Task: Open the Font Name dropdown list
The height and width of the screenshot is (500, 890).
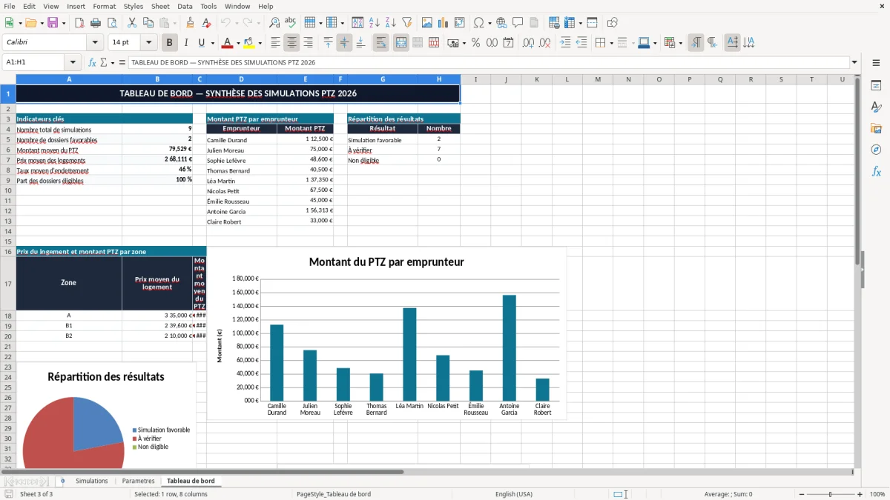Action: pyautogui.click(x=95, y=43)
